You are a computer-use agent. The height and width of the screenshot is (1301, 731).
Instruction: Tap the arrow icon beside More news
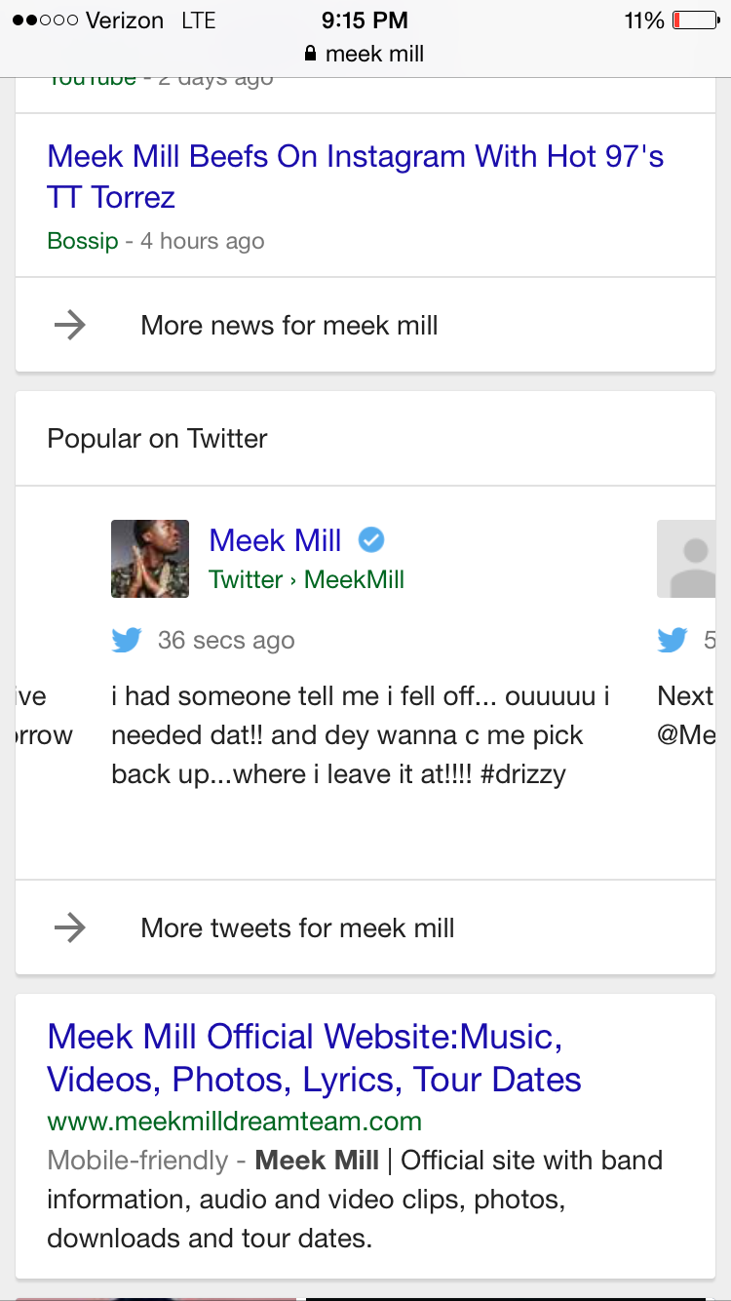click(x=70, y=325)
